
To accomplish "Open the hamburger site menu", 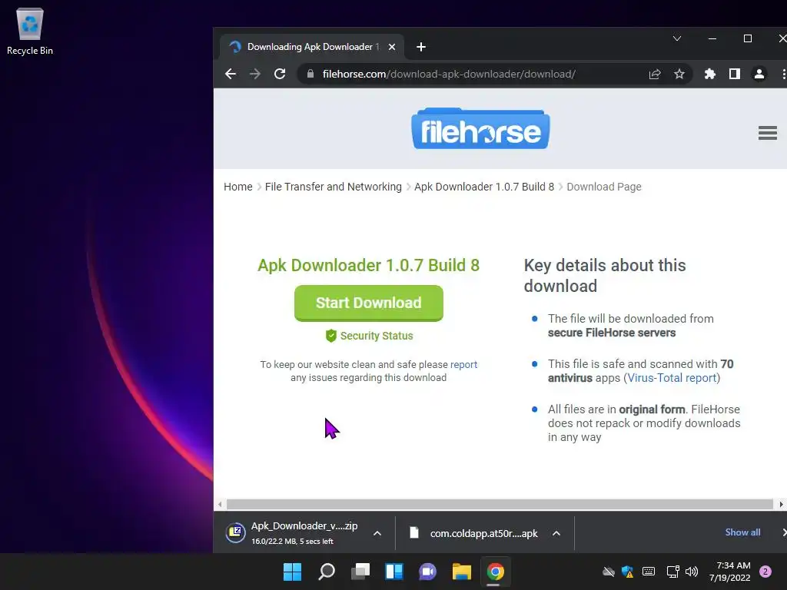I will (x=768, y=133).
